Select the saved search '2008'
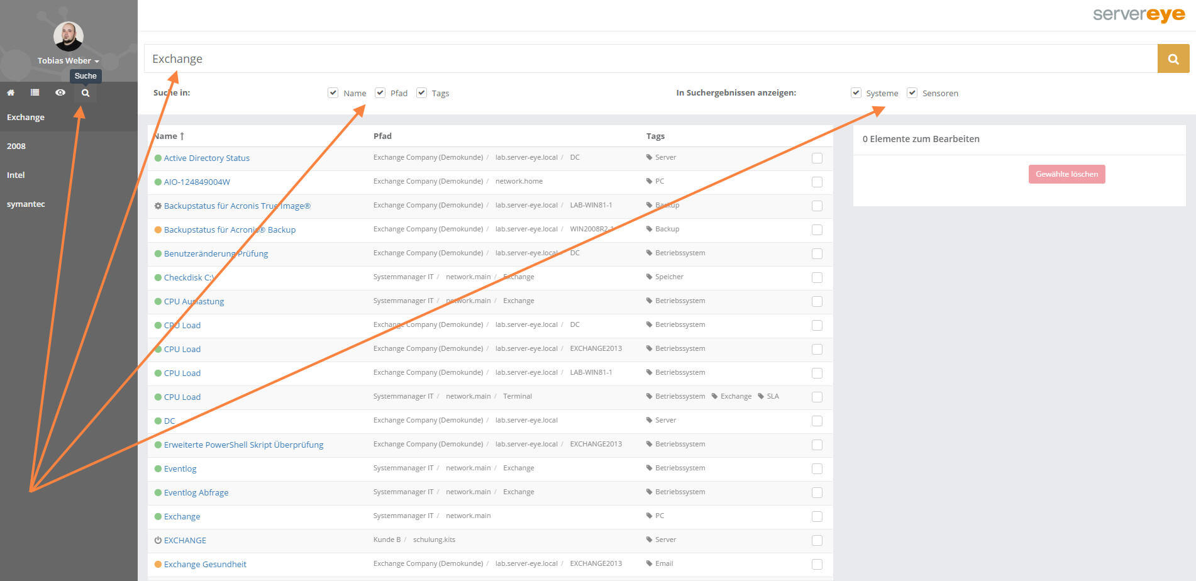The width and height of the screenshot is (1196, 581). tap(16, 146)
